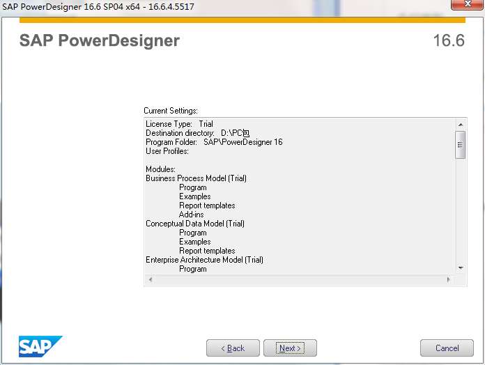Viewport: 485px width, 365px height.
Task: Click the SAP logo
Action: [40, 346]
